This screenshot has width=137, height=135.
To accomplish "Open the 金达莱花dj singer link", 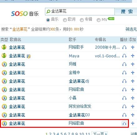I will (x=79, y=81).
